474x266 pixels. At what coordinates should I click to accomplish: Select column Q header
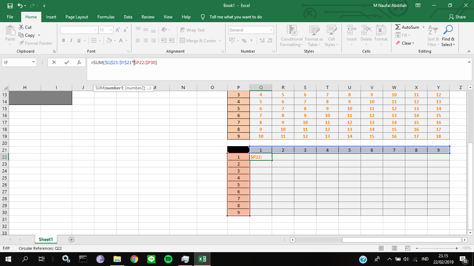click(x=261, y=88)
